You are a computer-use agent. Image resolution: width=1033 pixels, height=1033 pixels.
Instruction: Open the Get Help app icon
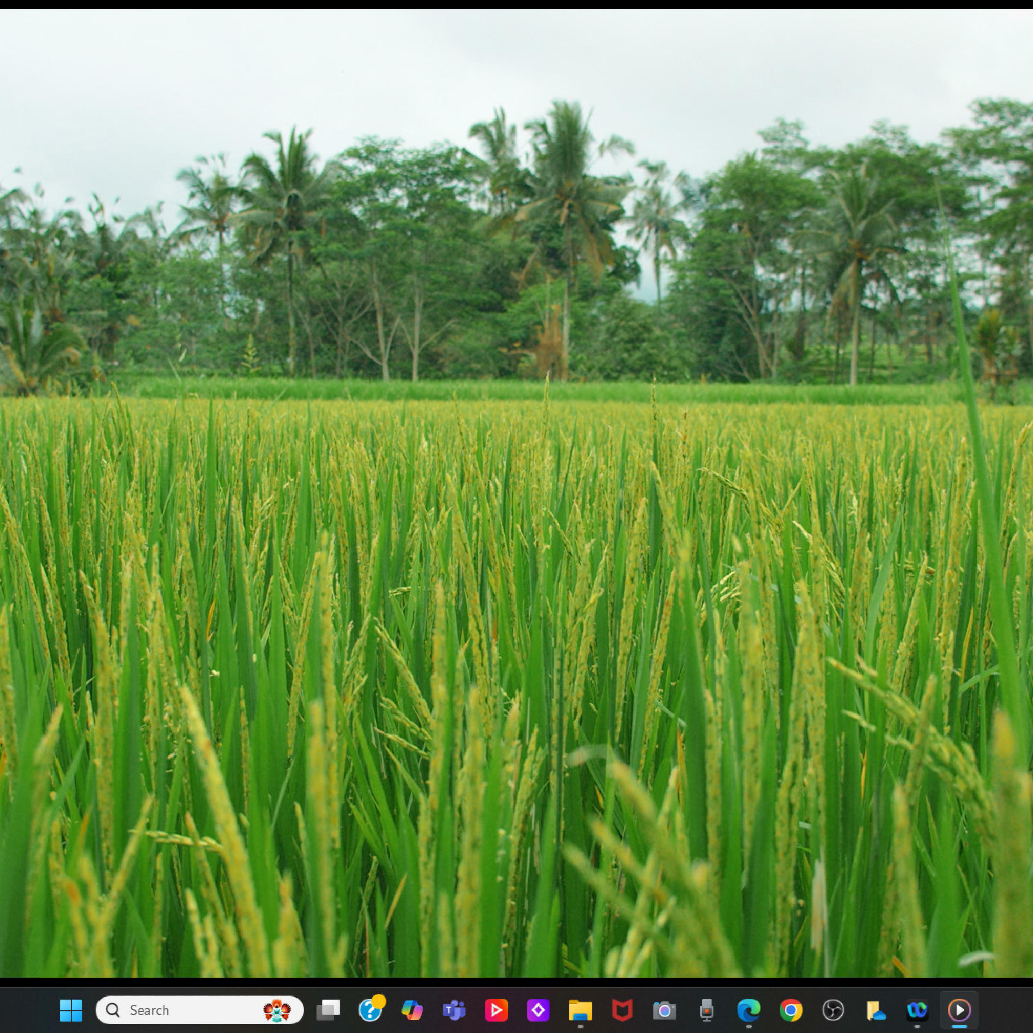[x=370, y=1010]
